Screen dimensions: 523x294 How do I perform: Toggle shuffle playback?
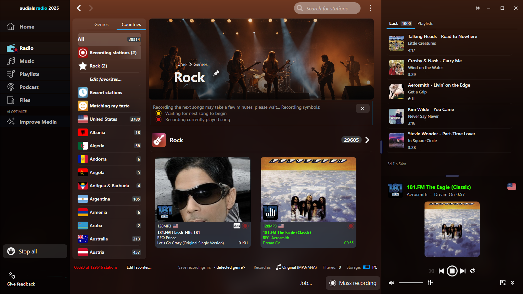coord(431,271)
